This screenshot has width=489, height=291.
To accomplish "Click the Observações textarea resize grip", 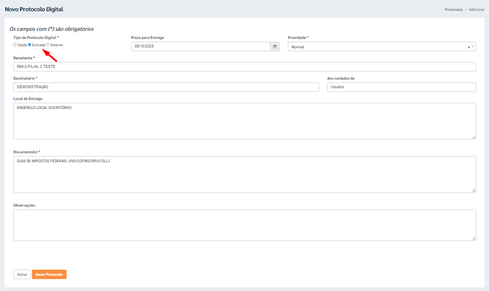I will (x=474, y=239).
